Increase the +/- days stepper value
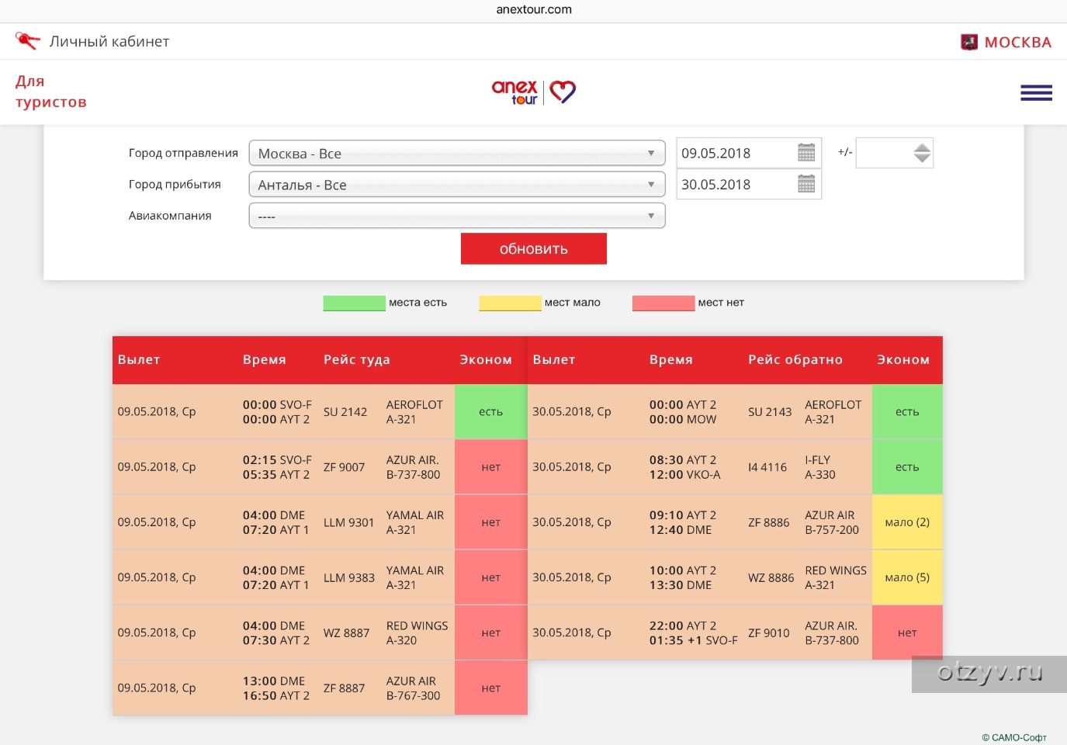The height and width of the screenshot is (745, 1067). (922, 147)
